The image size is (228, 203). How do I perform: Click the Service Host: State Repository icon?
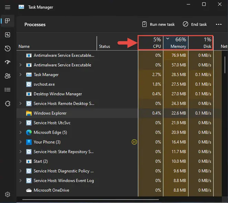pos(29,152)
